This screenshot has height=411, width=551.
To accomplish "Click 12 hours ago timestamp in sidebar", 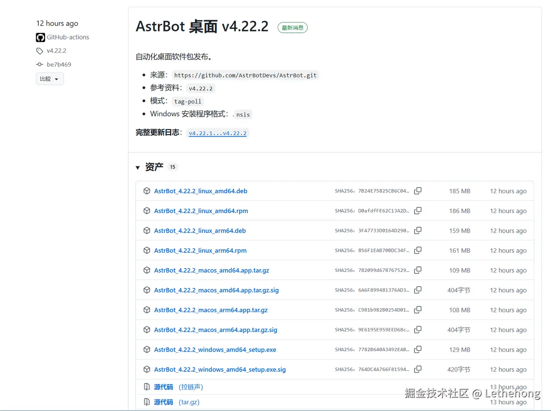I will pyautogui.click(x=57, y=23).
